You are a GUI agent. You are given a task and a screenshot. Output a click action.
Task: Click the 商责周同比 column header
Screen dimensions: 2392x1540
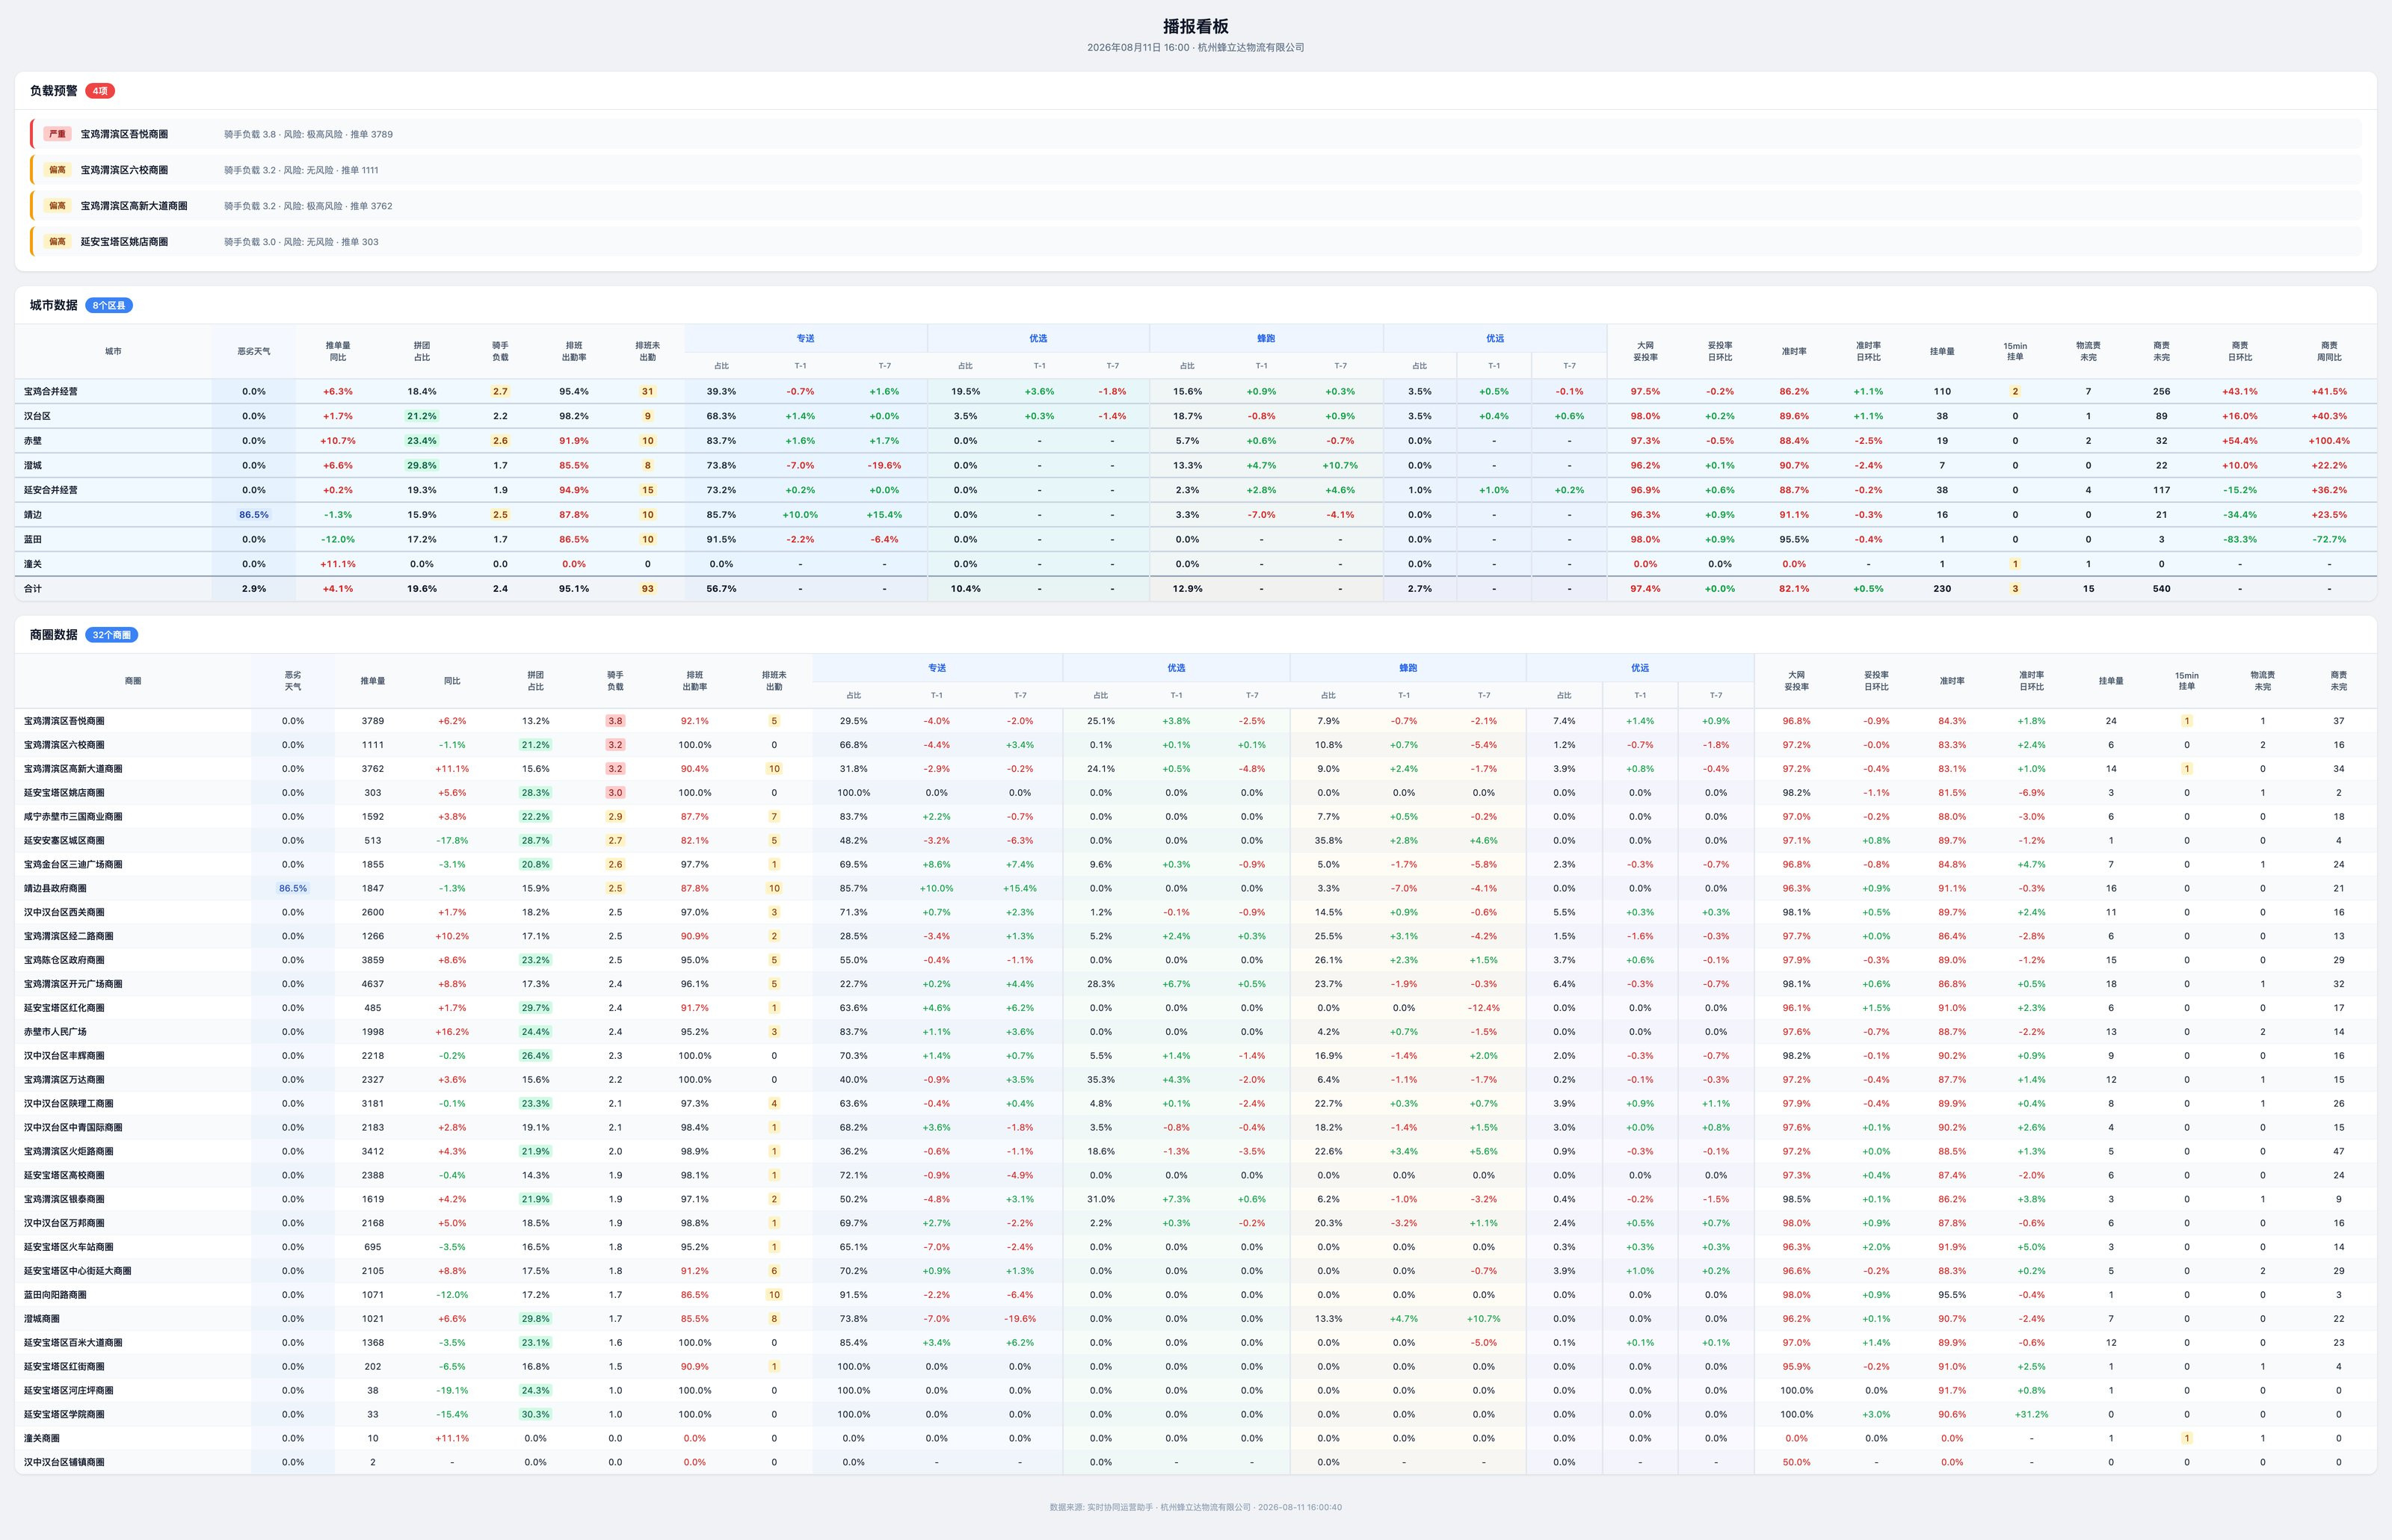2329,351
